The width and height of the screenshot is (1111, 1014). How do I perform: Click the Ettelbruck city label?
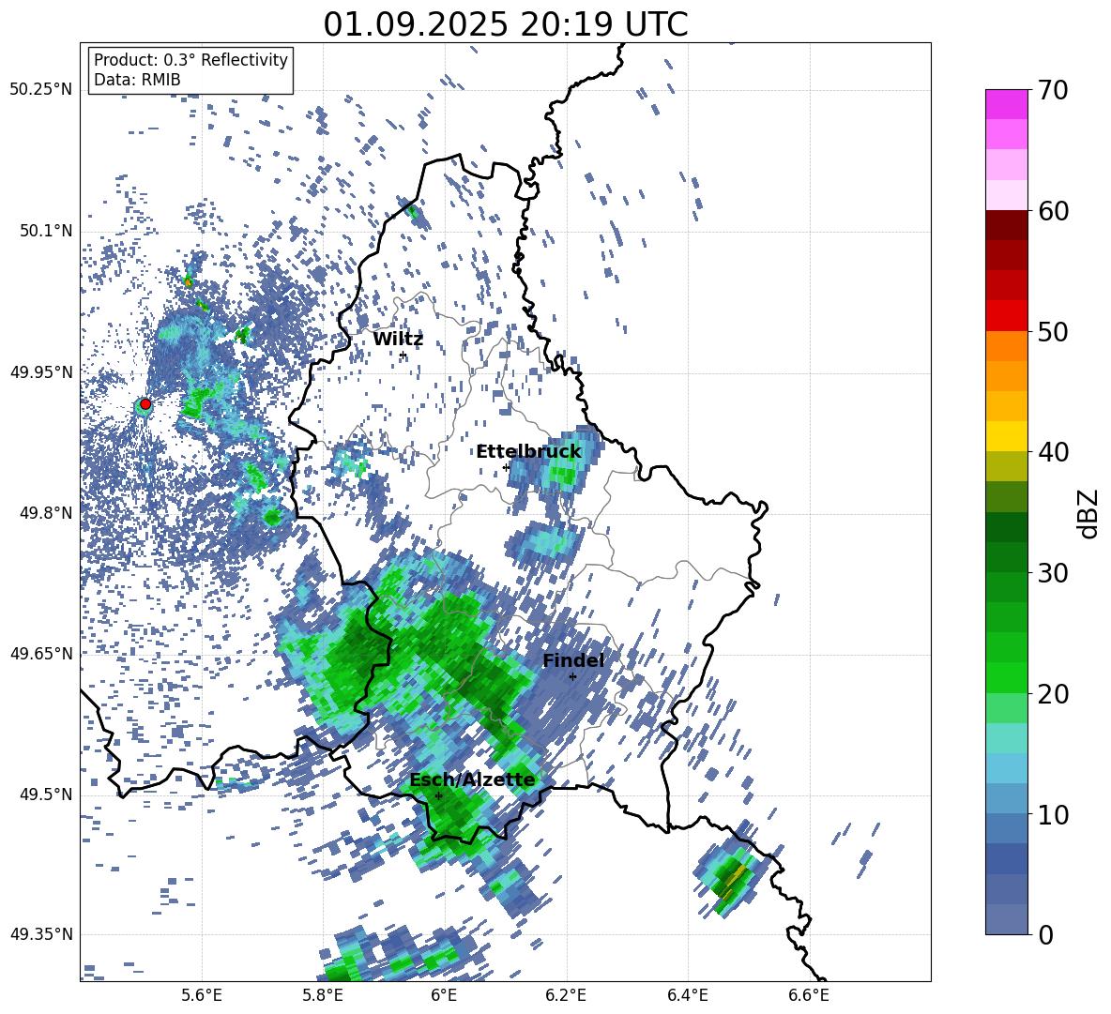click(x=528, y=452)
